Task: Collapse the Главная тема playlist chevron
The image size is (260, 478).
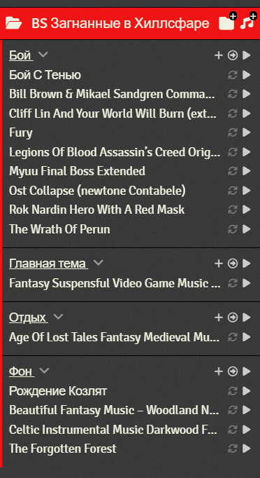Action: (x=99, y=263)
